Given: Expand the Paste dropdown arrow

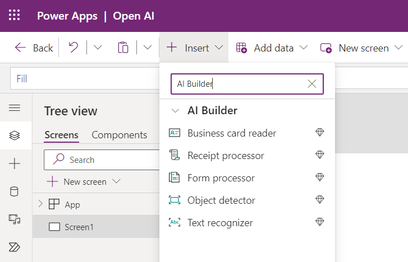Looking at the screenshot, I should point(148,48).
